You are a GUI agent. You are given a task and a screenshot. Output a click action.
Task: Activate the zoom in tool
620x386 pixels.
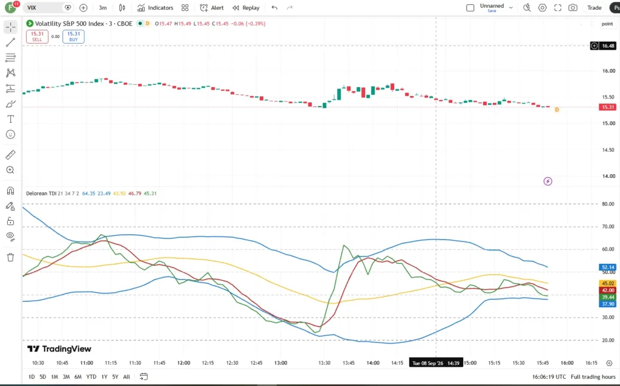click(11, 170)
